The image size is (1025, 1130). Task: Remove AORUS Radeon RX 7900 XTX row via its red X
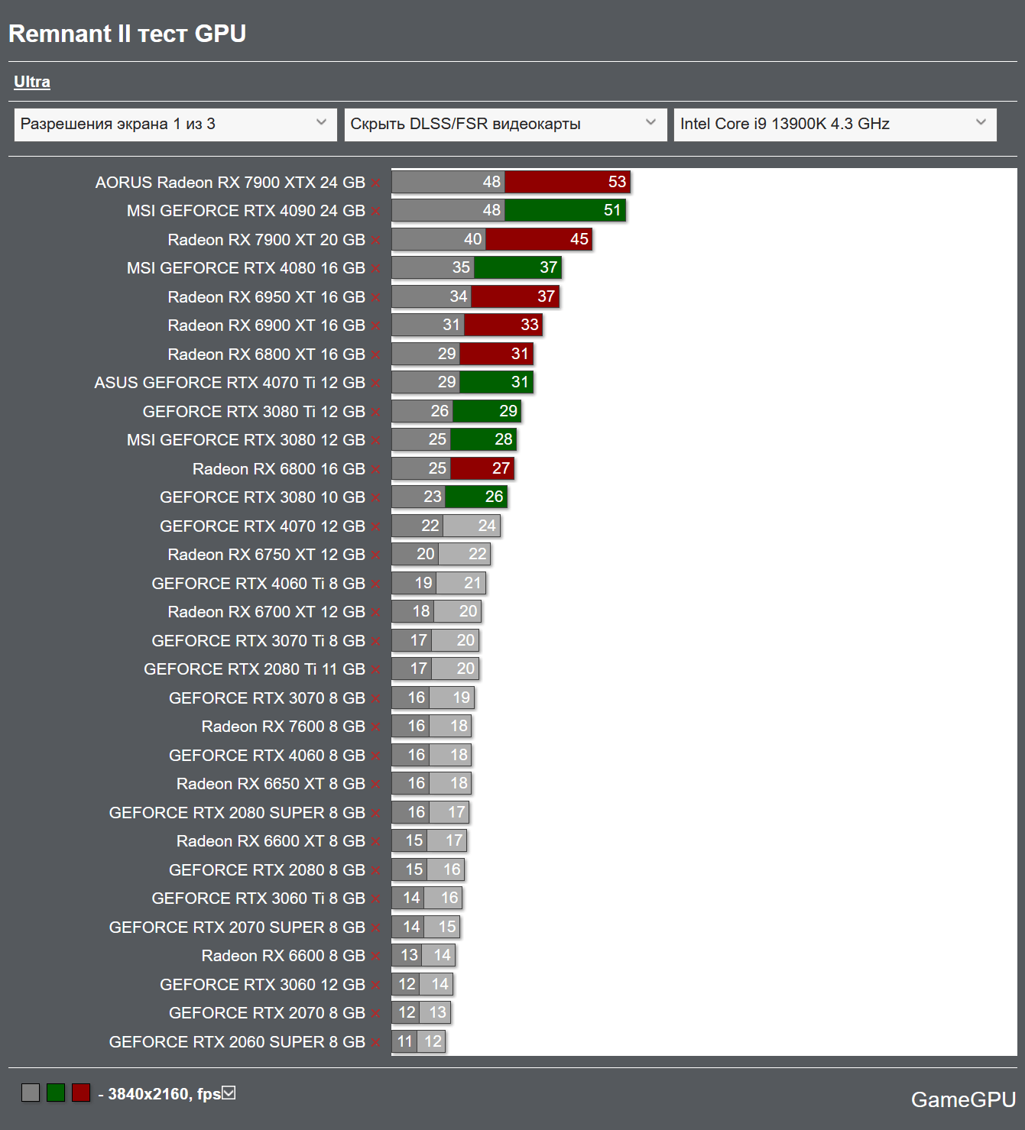(375, 183)
